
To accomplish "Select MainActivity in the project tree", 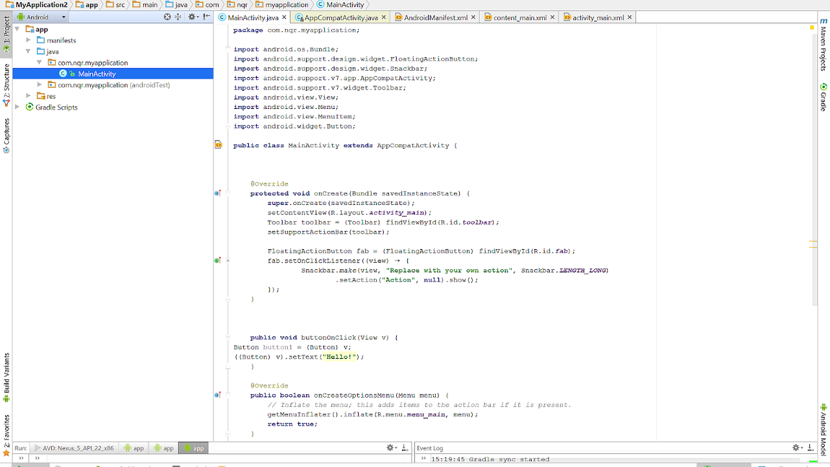I will [x=113, y=74].
